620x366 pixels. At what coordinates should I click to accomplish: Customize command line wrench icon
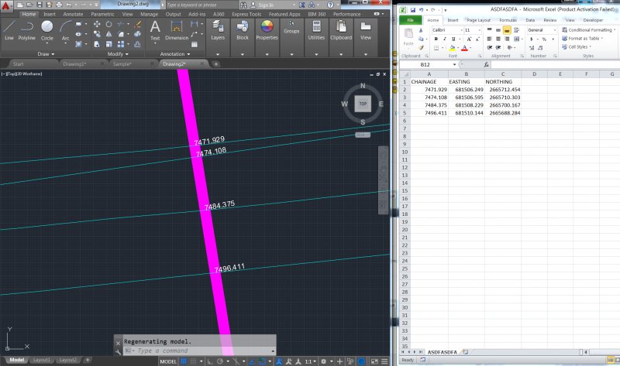coord(118,351)
